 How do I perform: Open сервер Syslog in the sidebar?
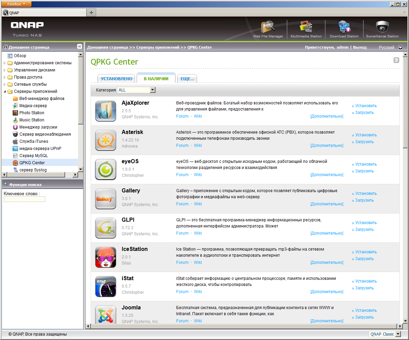(33, 170)
